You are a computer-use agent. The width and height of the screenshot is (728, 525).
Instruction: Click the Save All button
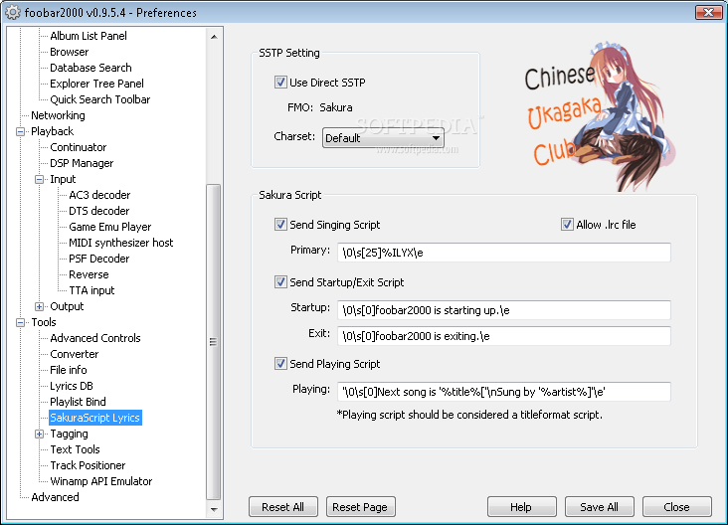pyautogui.click(x=599, y=507)
